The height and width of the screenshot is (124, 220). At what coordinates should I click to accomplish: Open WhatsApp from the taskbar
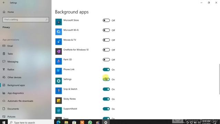[90, 122]
